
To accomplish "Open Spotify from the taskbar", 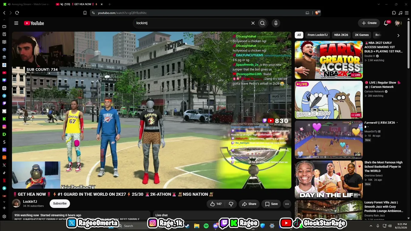I will click(x=206, y=226).
